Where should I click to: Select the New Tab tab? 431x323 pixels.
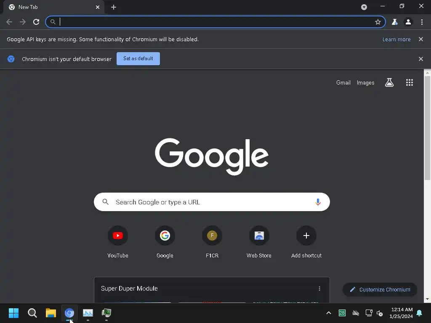pyautogui.click(x=54, y=7)
